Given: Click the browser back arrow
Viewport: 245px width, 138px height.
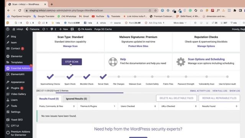Looking at the screenshot, I should point(8,10).
